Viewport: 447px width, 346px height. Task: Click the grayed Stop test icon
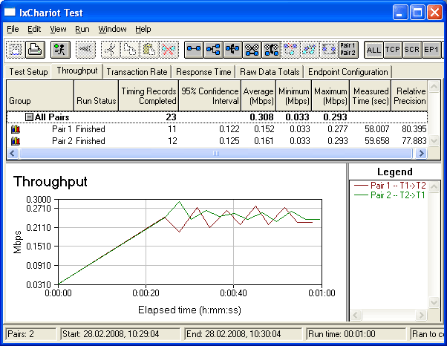tap(85, 50)
